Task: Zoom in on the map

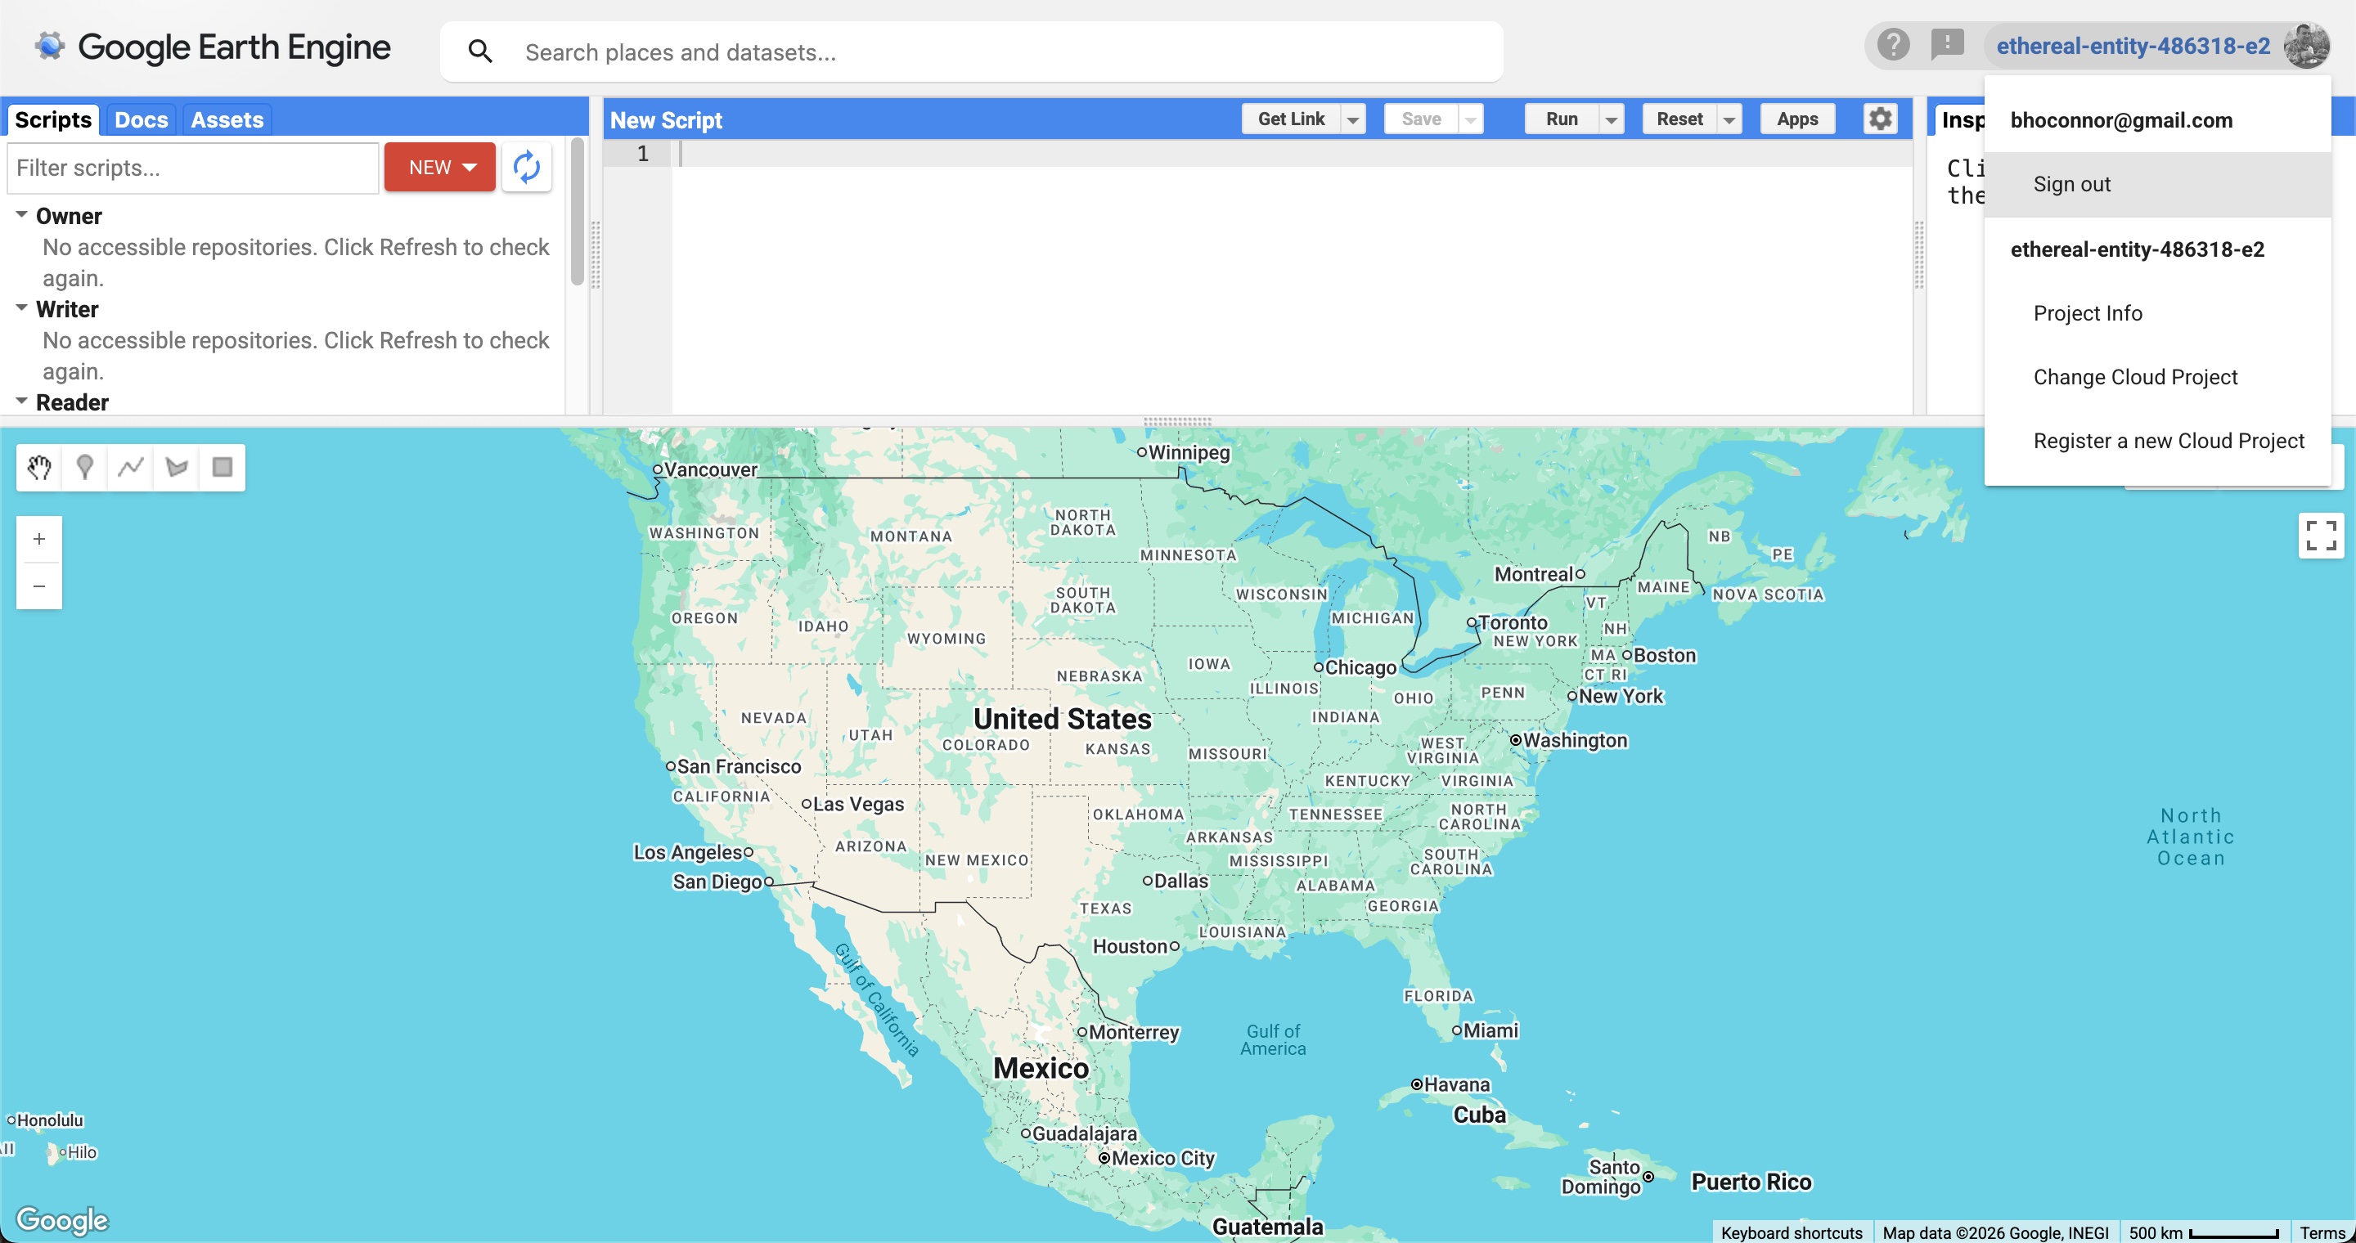Action: tap(39, 539)
